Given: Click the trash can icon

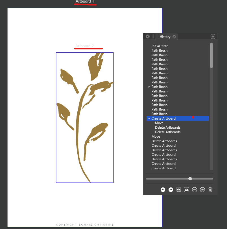Looking at the screenshot, I should pyautogui.click(x=210, y=190).
